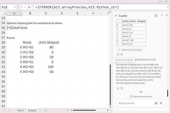The width and height of the screenshot is (170, 113).
Task: Select column E header
Action: click(x=77, y=13)
